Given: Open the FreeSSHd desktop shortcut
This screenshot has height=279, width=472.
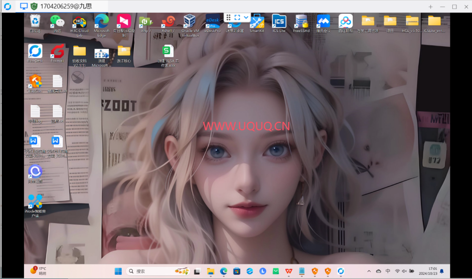Looking at the screenshot, I should pyautogui.click(x=301, y=21).
